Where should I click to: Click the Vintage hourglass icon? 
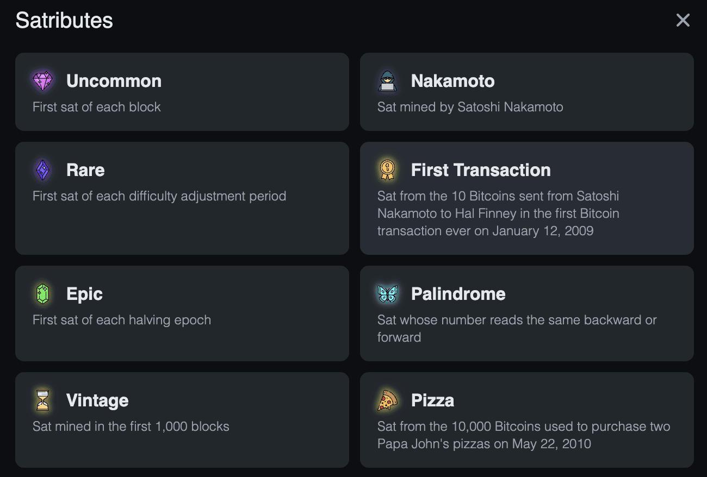[x=42, y=400]
